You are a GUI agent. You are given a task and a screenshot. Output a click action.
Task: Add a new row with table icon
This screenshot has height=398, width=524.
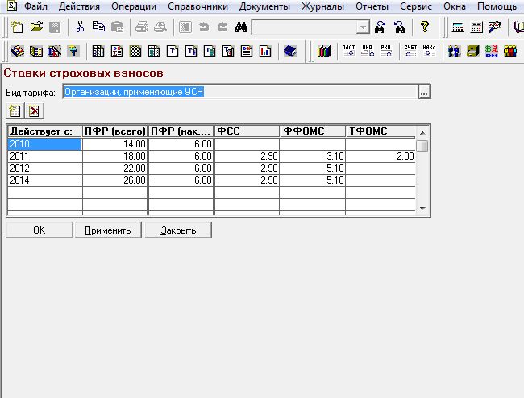pyautogui.click(x=15, y=111)
